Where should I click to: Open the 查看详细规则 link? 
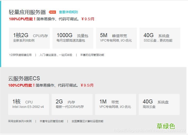[68, 12]
